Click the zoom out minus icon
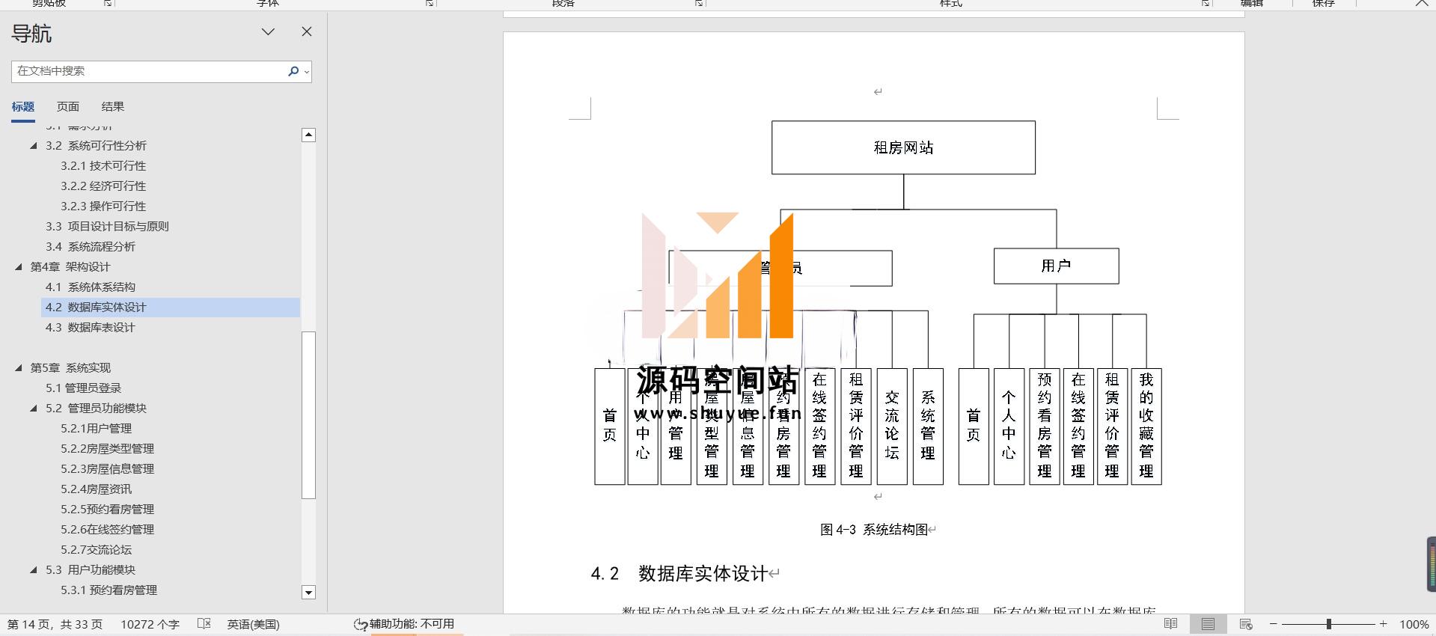The height and width of the screenshot is (636, 1436). pos(1273,624)
